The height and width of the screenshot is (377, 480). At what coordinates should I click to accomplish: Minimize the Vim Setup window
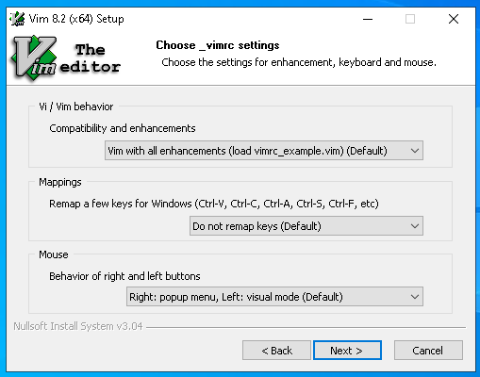point(368,19)
